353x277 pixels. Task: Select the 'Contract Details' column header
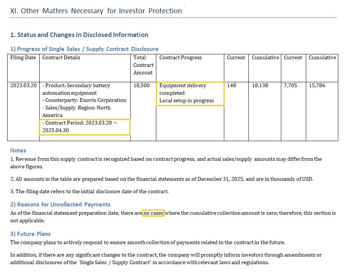pos(62,57)
